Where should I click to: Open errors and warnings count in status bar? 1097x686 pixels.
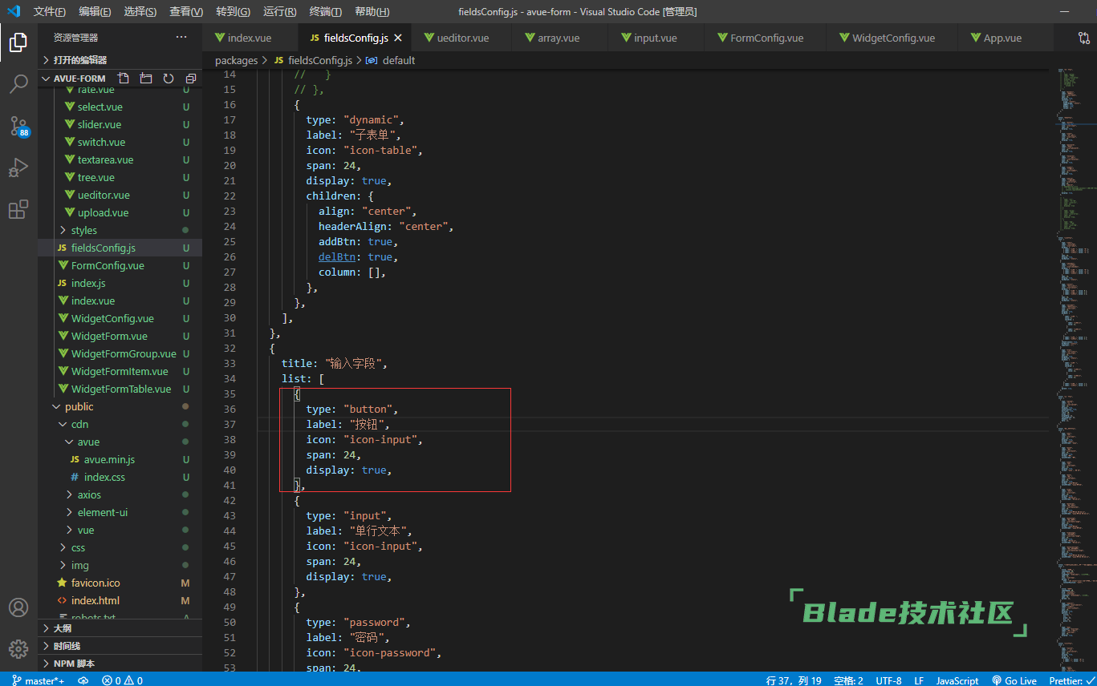[122, 680]
